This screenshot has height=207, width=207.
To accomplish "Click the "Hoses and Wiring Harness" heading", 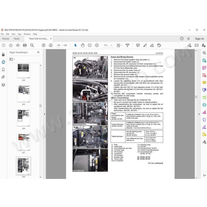I will coord(122,57).
